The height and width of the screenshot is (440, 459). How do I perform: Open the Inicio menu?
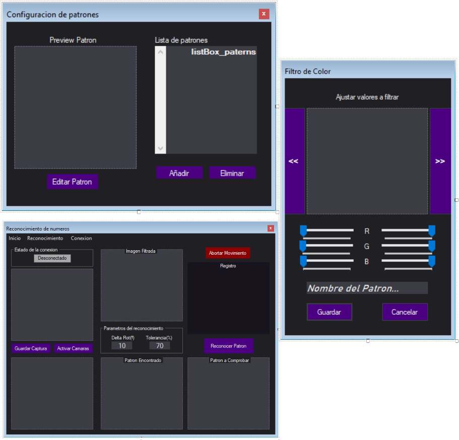[14, 238]
